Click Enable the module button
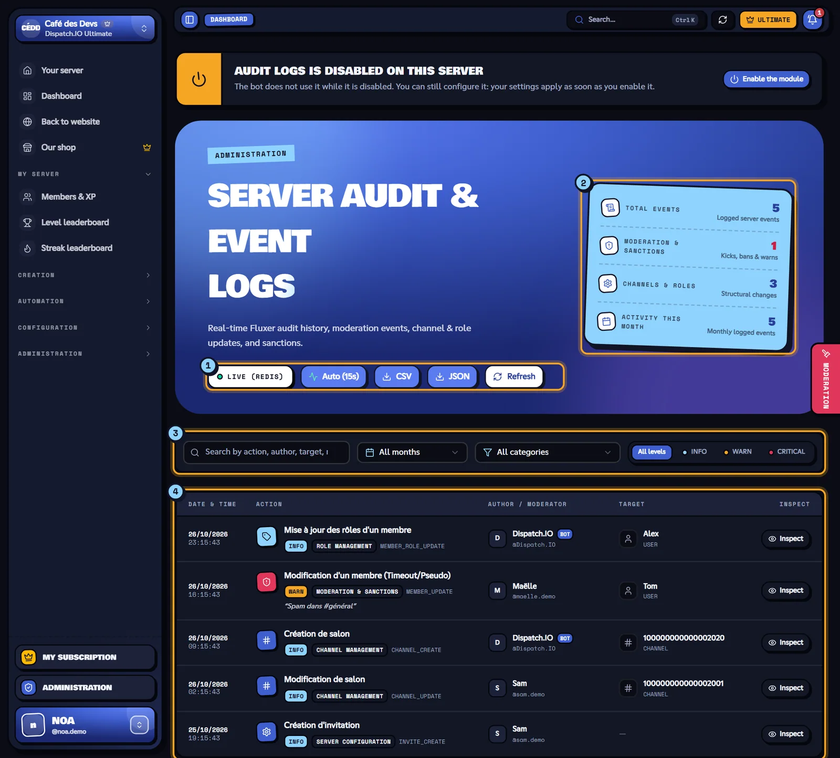This screenshot has width=840, height=758. pos(766,79)
